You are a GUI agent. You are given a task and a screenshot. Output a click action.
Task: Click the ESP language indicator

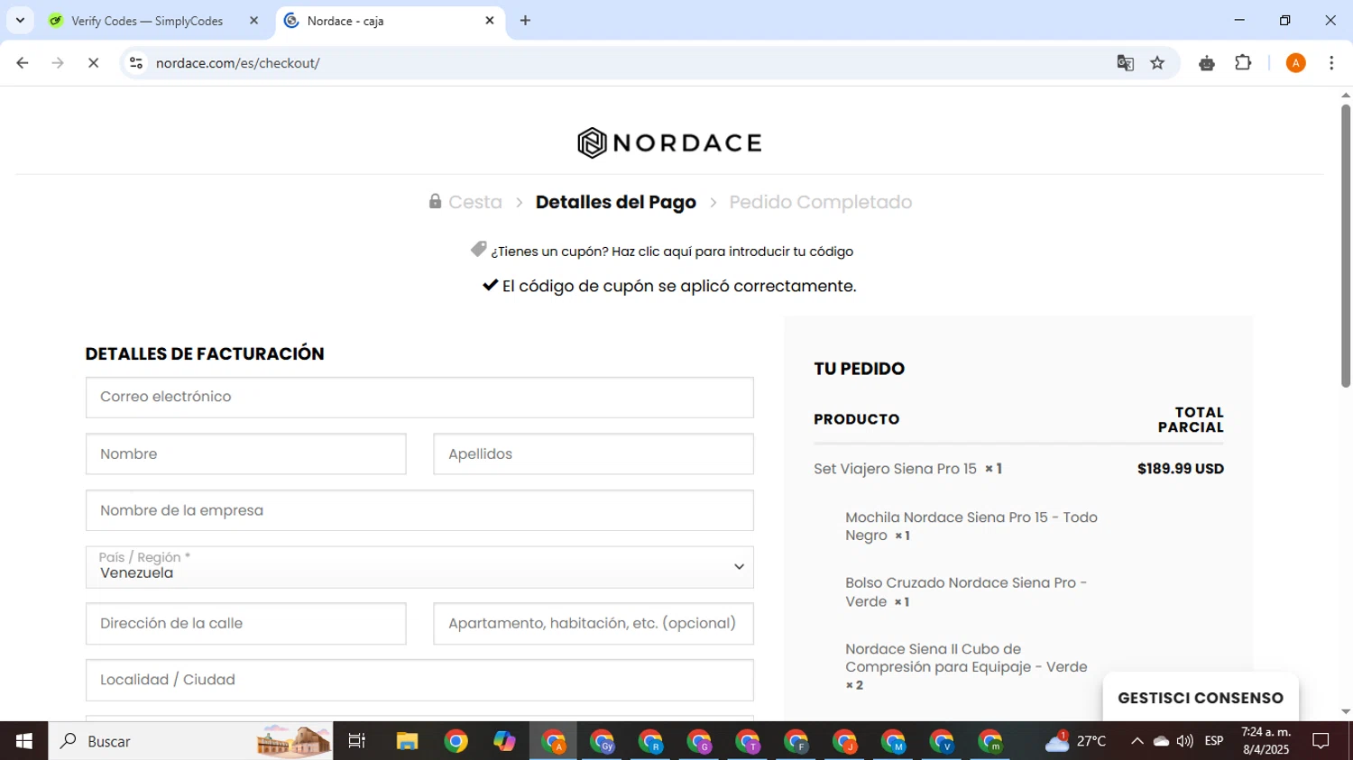1214,741
